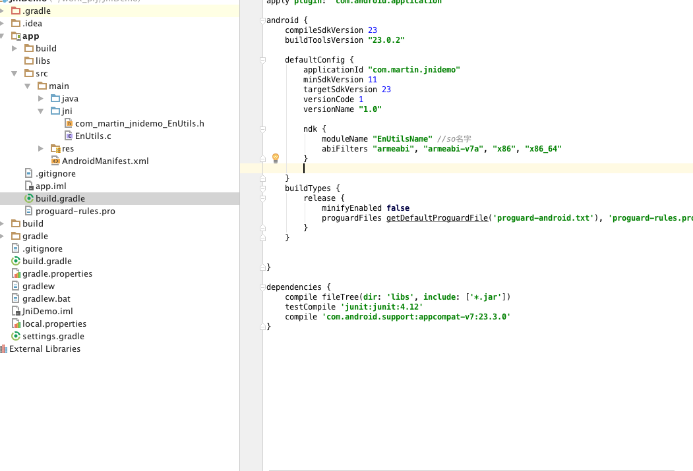The width and height of the screenshot is (693, 471).
Task: Click the External Libraries icon
Action: pyautogui.click(x=4, y=348)
